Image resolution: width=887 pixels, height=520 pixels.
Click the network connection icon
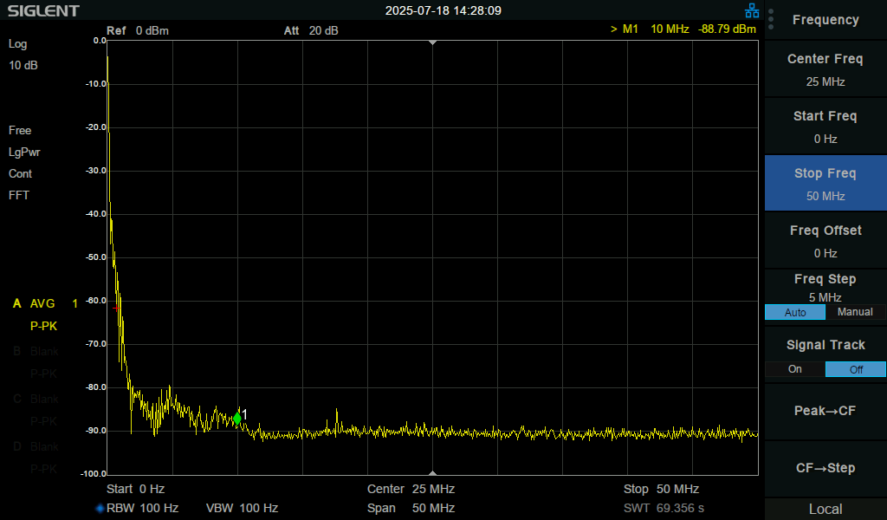tap(752, 10)
